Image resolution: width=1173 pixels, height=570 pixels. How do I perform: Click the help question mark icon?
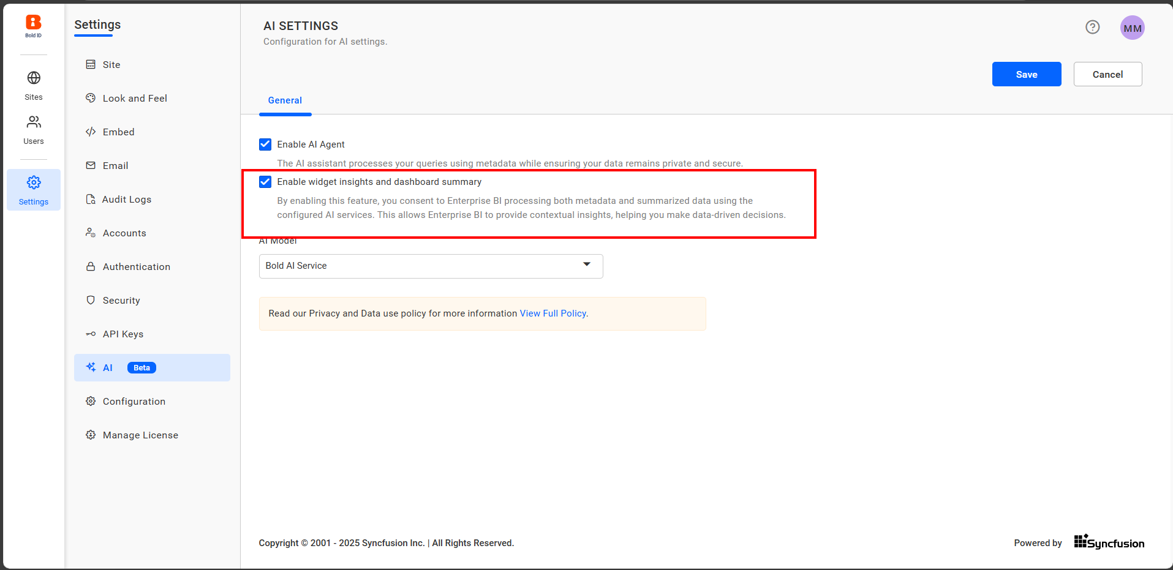click(1092, 27)
